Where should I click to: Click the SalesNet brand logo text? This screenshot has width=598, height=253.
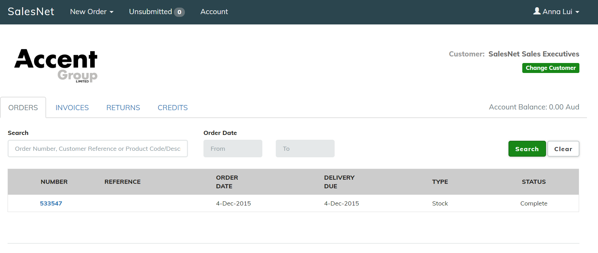click(31, 12)
